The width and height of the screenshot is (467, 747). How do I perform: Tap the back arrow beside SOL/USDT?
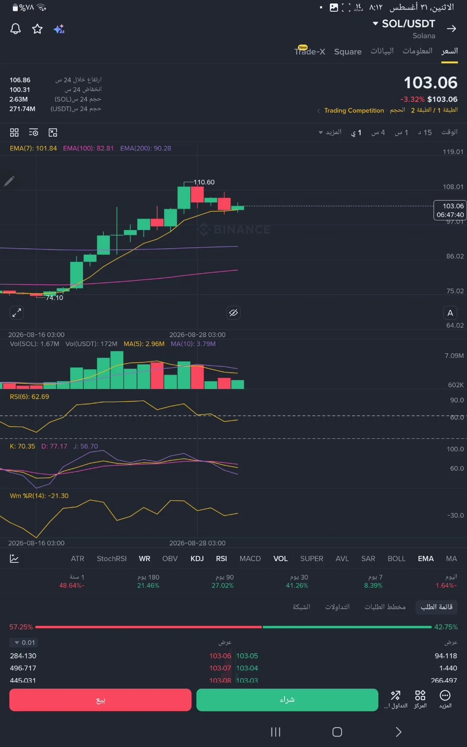pos(451,29)
